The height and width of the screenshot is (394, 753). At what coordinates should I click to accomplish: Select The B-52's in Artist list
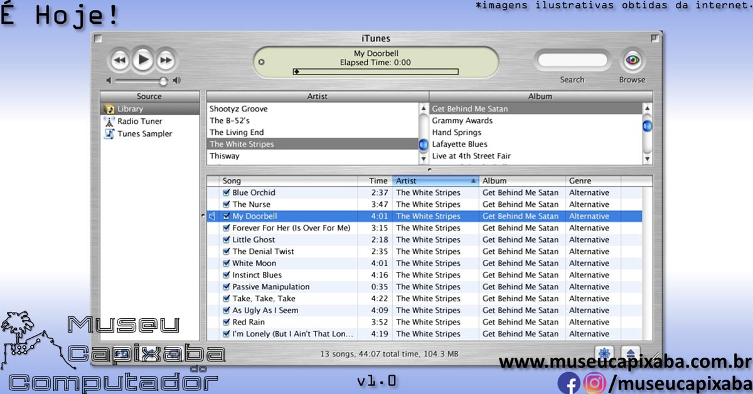(x=313, y=120)
